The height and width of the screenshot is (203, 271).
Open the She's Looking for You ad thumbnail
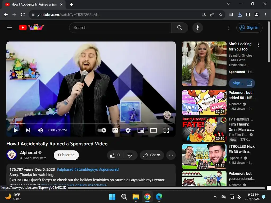[204, 64]
